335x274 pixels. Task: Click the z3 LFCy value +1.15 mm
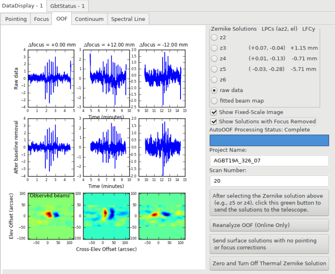click(x=304, y=48)
